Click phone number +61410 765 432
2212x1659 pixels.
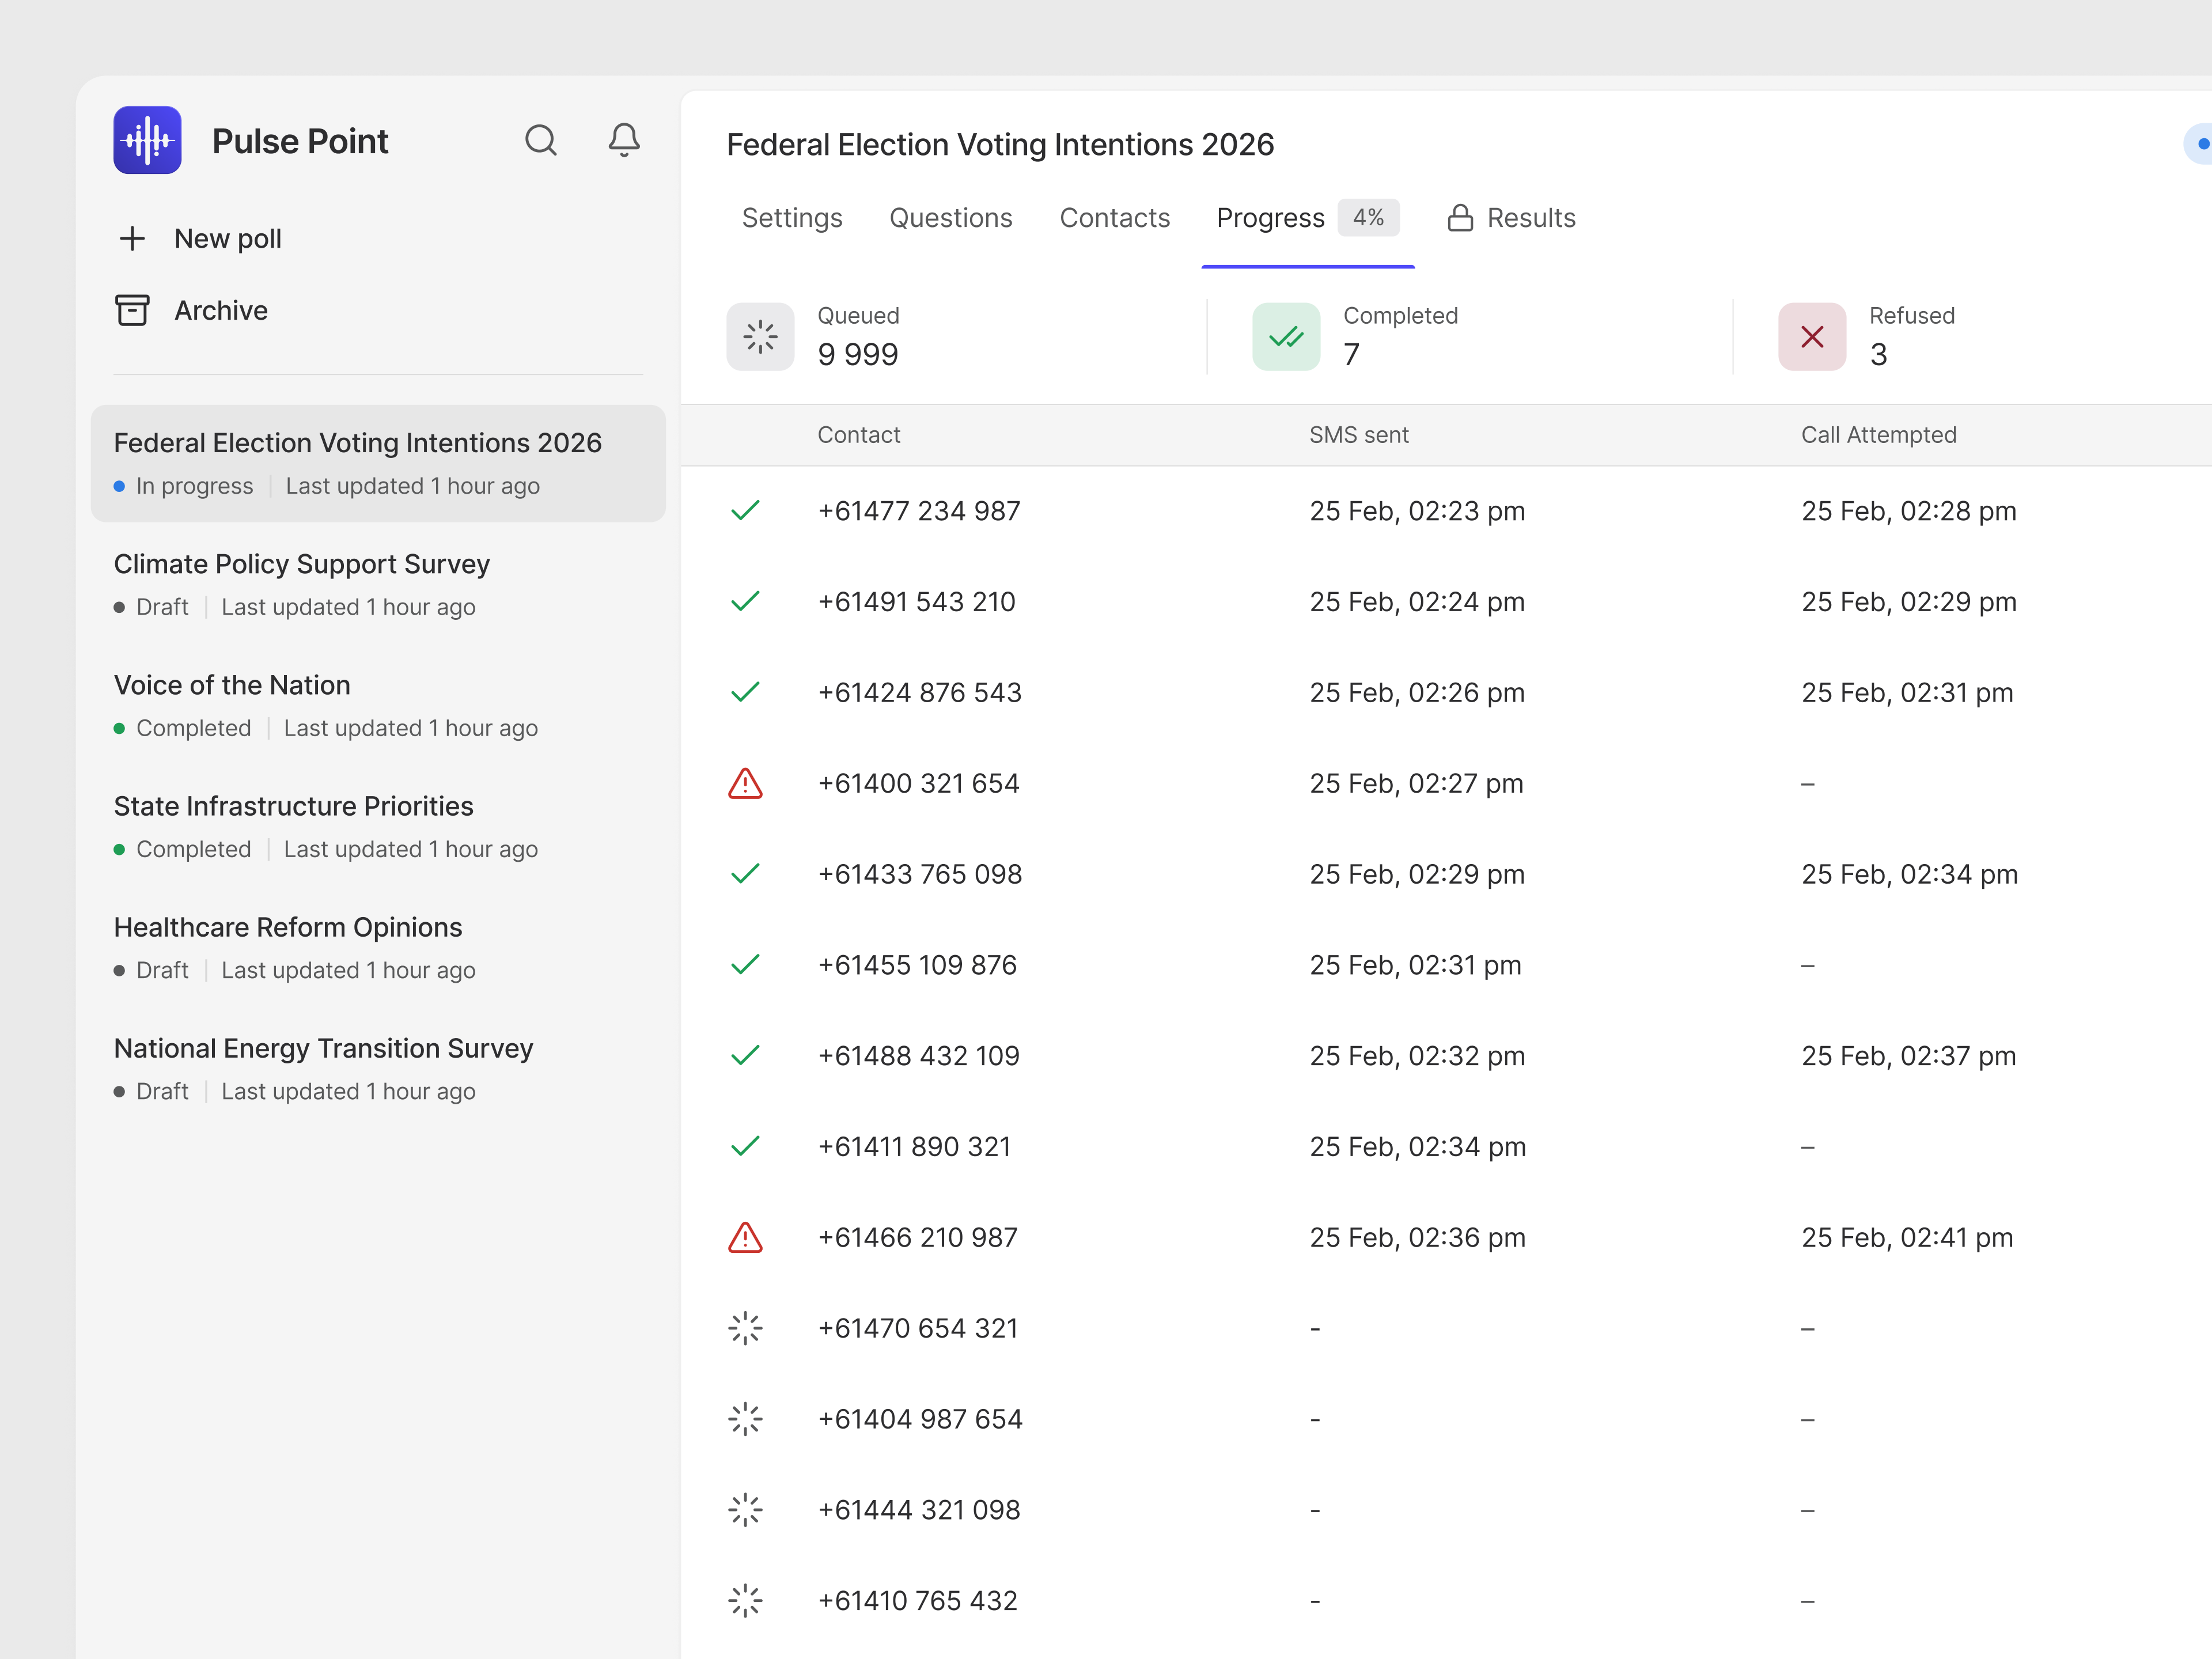coord(918,1601)
